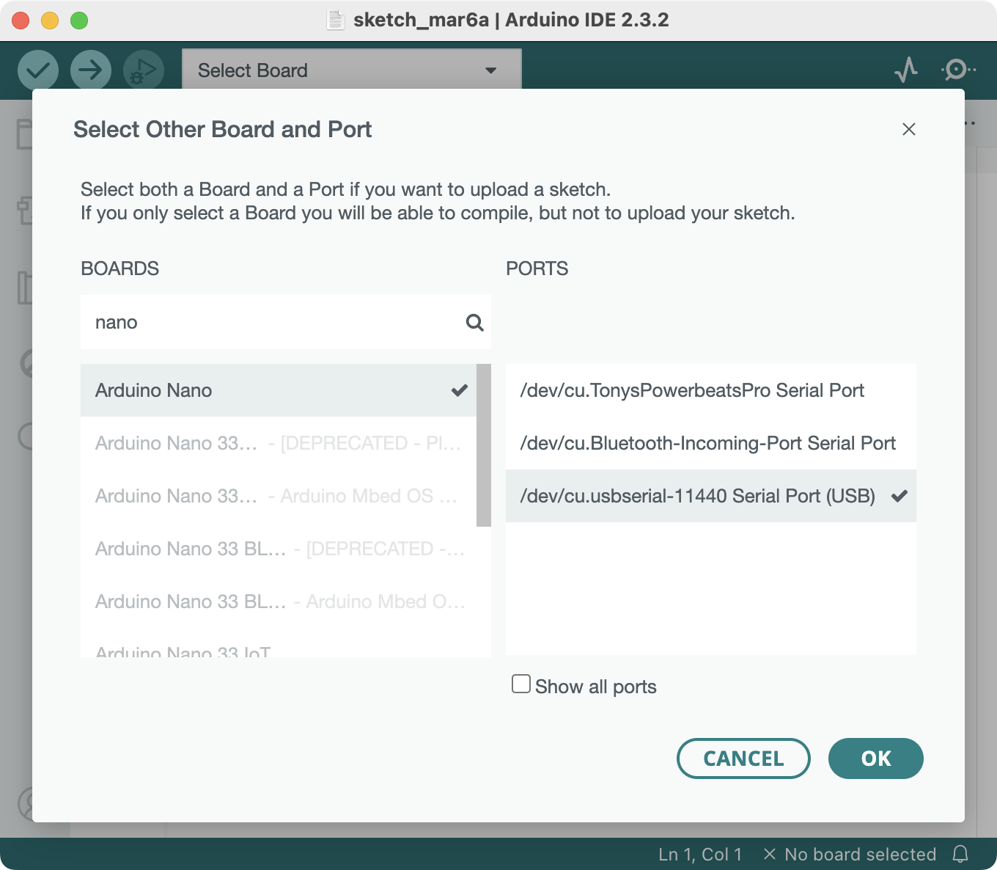Click the Ln 1, Col 1 status entry
This screenshot has width=997, height=870.
coord(700,855)
